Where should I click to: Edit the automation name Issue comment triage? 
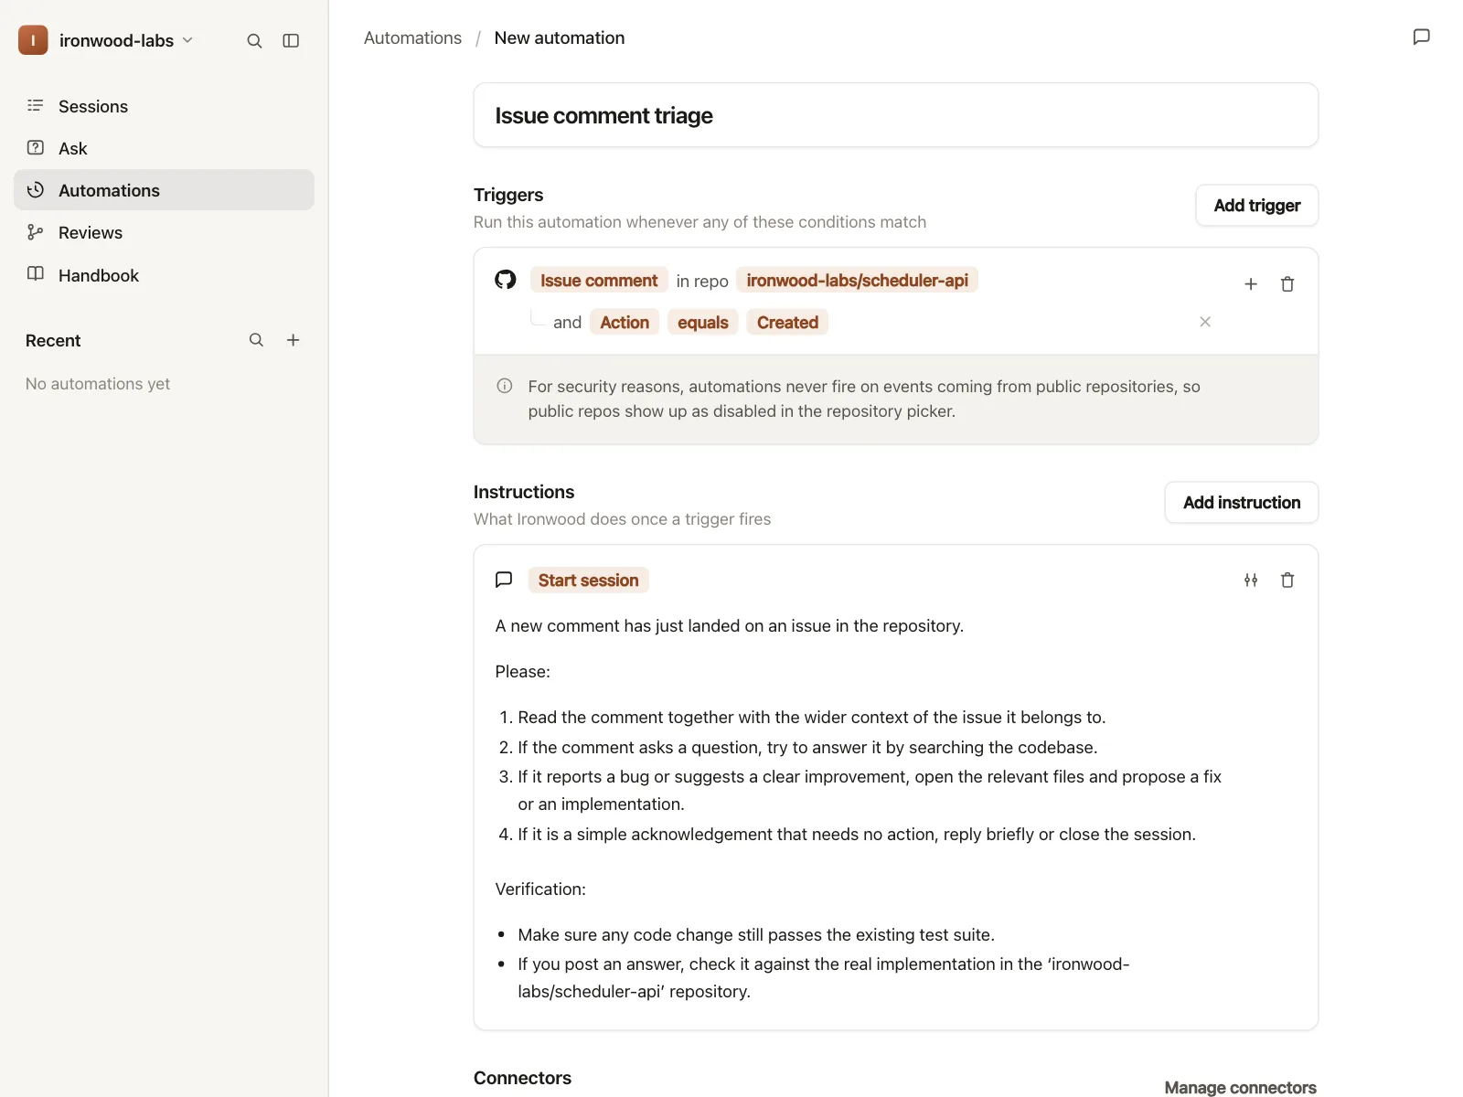pos(896,115)
